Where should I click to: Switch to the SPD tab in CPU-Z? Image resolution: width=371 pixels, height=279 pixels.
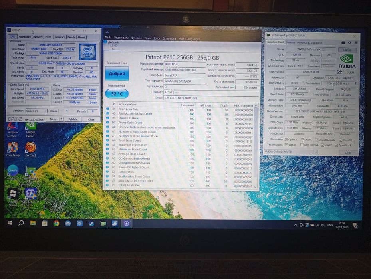click(48, 37)
